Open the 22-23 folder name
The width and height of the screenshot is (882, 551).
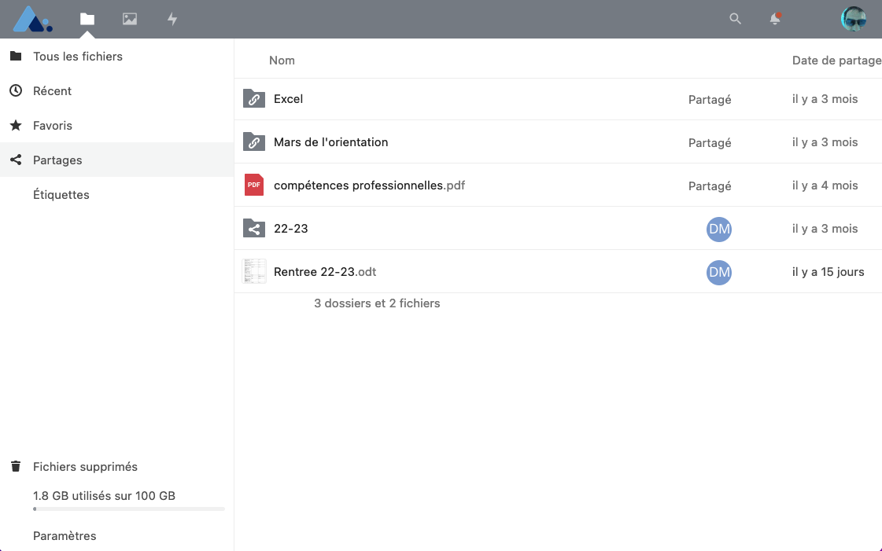tap(291, 229)
